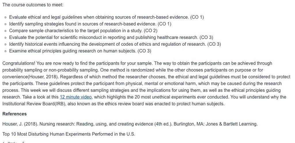Click the Top 10 Most Disturbing Experiments text
This screenshot has height=143, width=295.
point(69,134)
